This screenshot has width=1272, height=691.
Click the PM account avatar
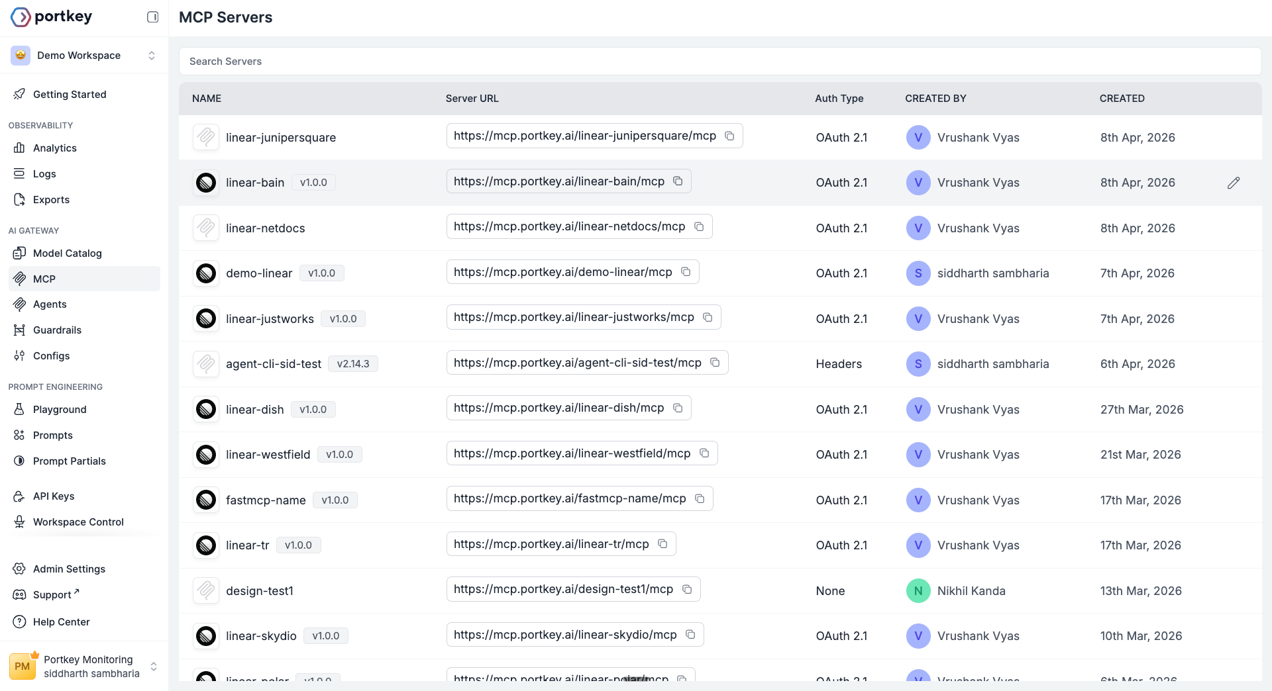tap(23, 667)
